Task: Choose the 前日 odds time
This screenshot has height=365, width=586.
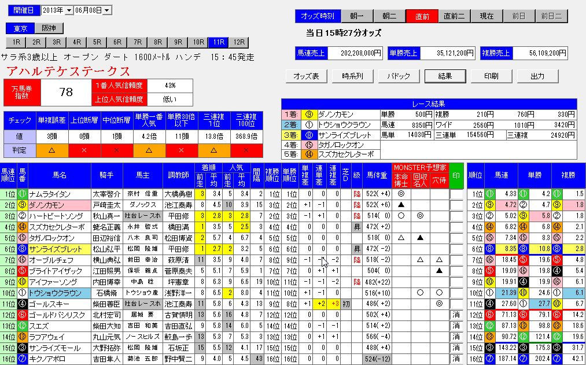Action: (x=519, y=16)
